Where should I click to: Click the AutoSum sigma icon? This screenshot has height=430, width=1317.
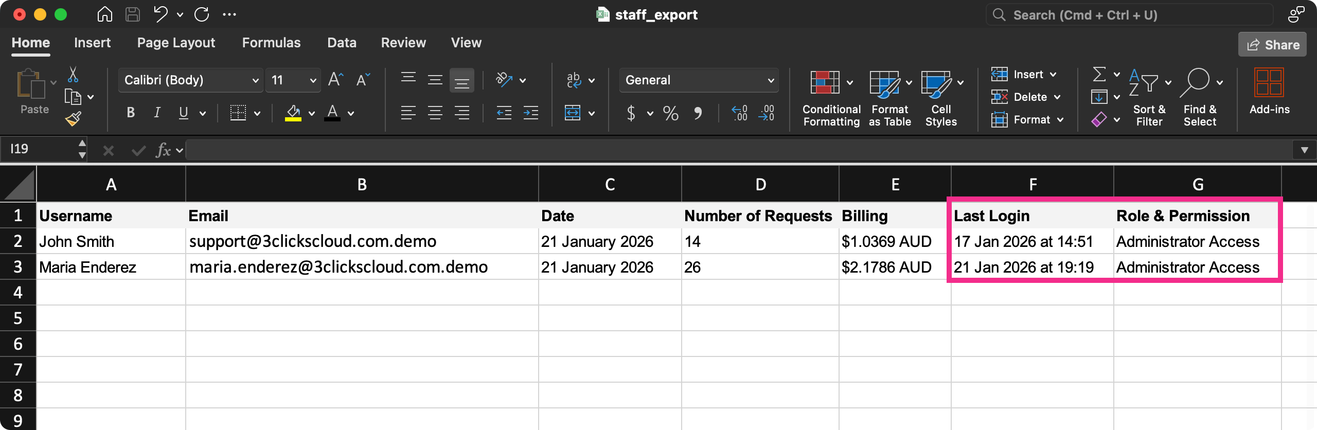coord(1099,75)
